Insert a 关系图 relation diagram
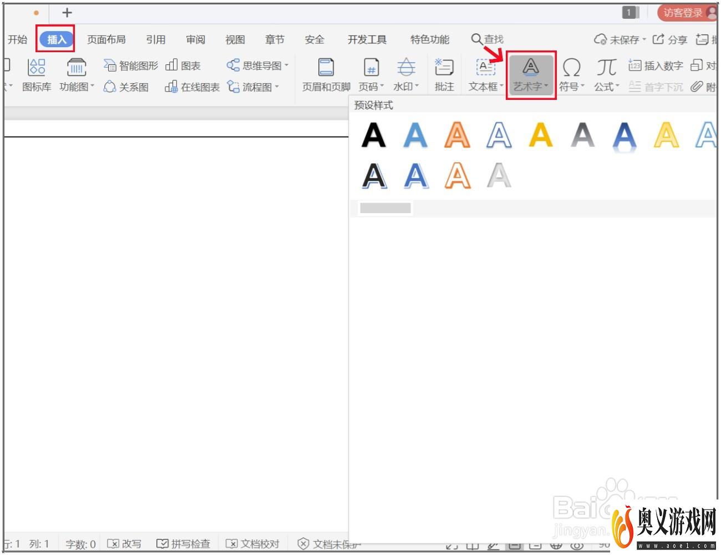The height and width of the screenshot is (555, 721). [126, 87]
